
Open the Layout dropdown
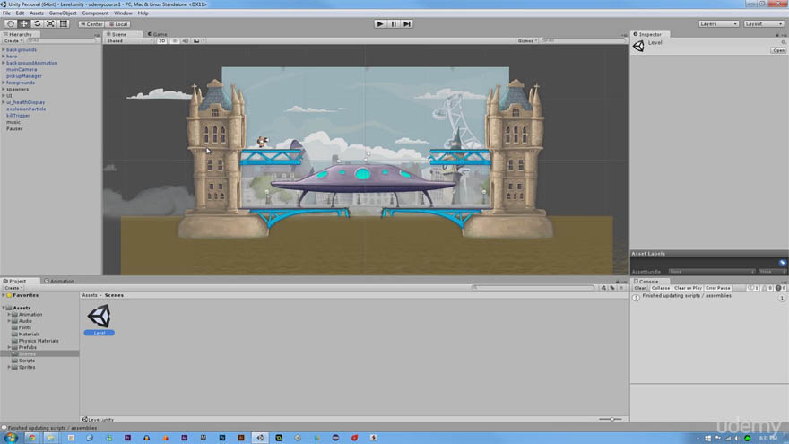pos(763,23)
